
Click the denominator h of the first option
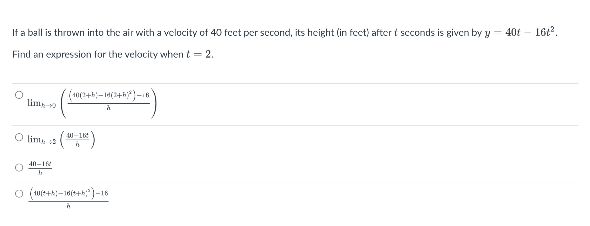click(x=109, y=108)
